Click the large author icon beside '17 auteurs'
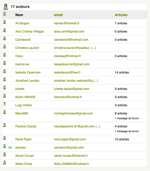Screen dimensions: 150x171 6,7
